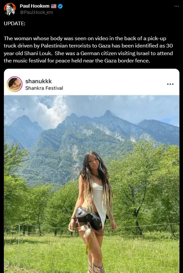The image size is (183, 273).
Task: Open the embedded photo of the woman
Action: 91,184
